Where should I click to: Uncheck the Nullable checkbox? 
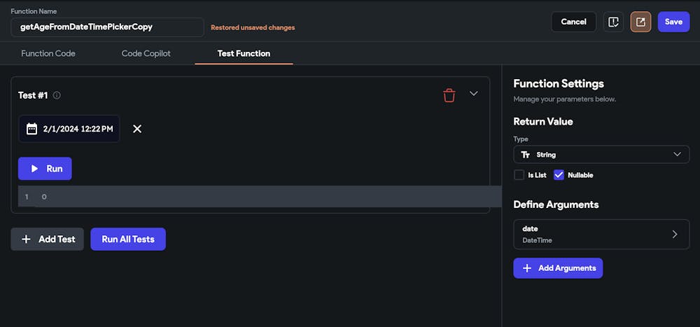pyautogui.click(x=559, y=175)
